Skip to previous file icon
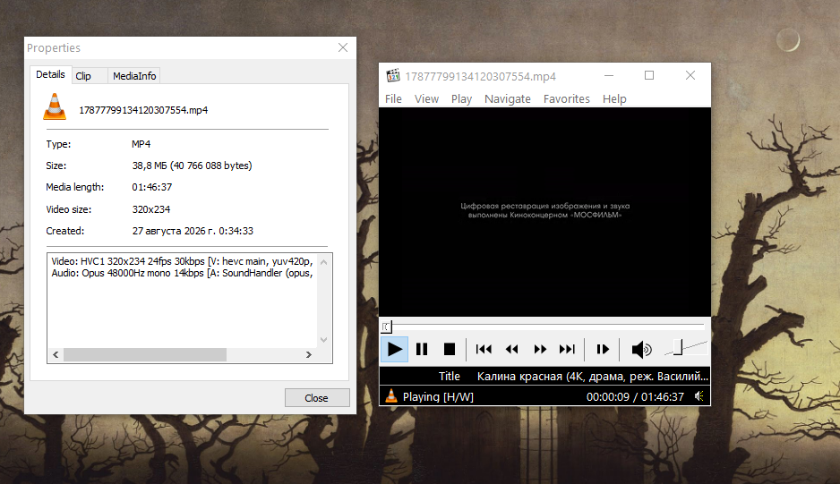The height and width of the screenshot is (484, 840). 484,350
